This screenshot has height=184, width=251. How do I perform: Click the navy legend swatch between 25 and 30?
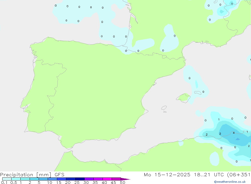pyautogui.click(x=80, y=179)
